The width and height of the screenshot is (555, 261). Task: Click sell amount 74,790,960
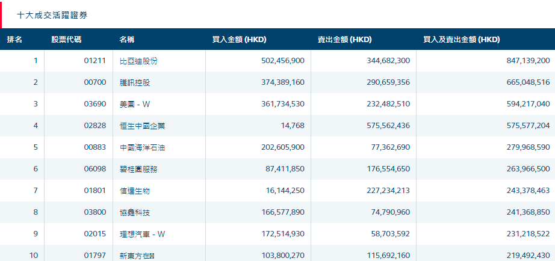(x=391, y=212)
